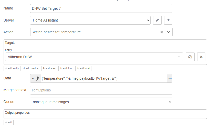The width and height of the screenshot is (210, 125).
Task: Click the add area button
Action: pos(49,68)
